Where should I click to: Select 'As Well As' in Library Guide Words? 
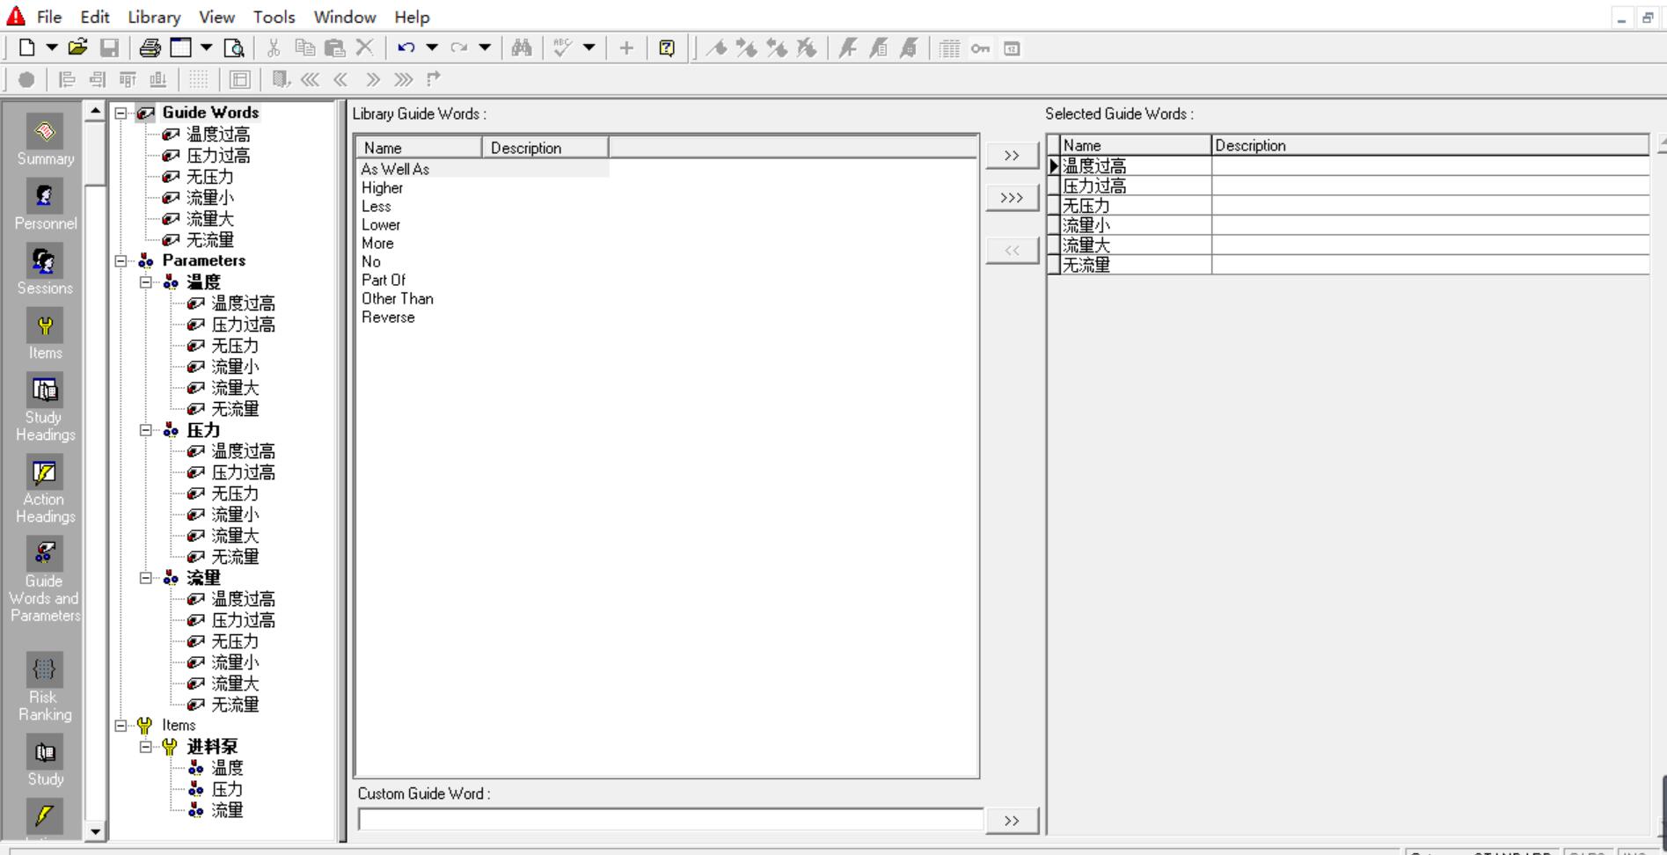pyautogui.click(x=395, y=169)
